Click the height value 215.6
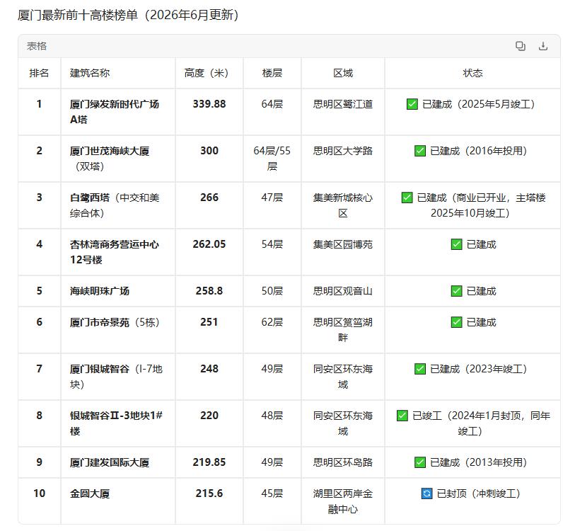 [209, 493]
